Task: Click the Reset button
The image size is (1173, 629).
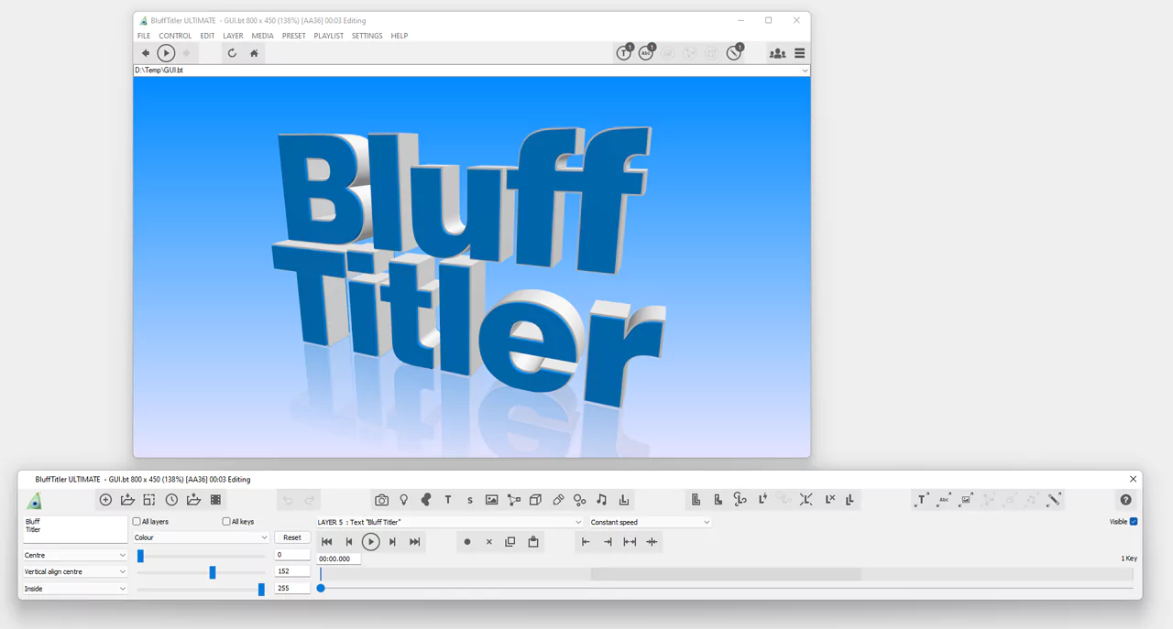Action: tap(291, 537)
